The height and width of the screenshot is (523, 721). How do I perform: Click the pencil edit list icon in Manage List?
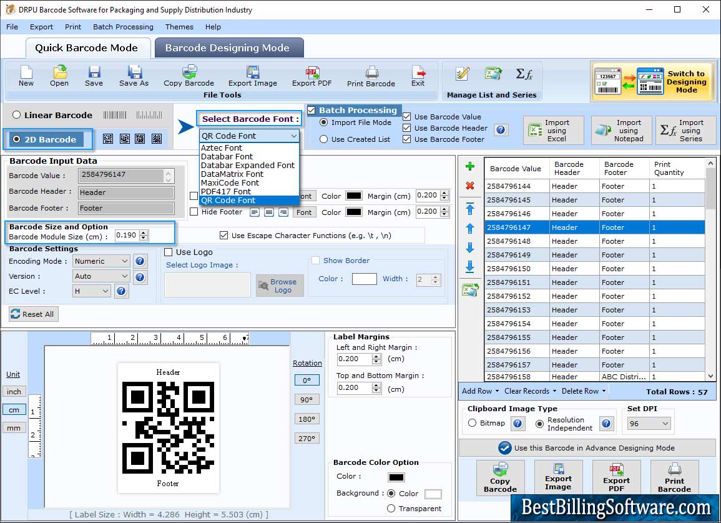462,74
